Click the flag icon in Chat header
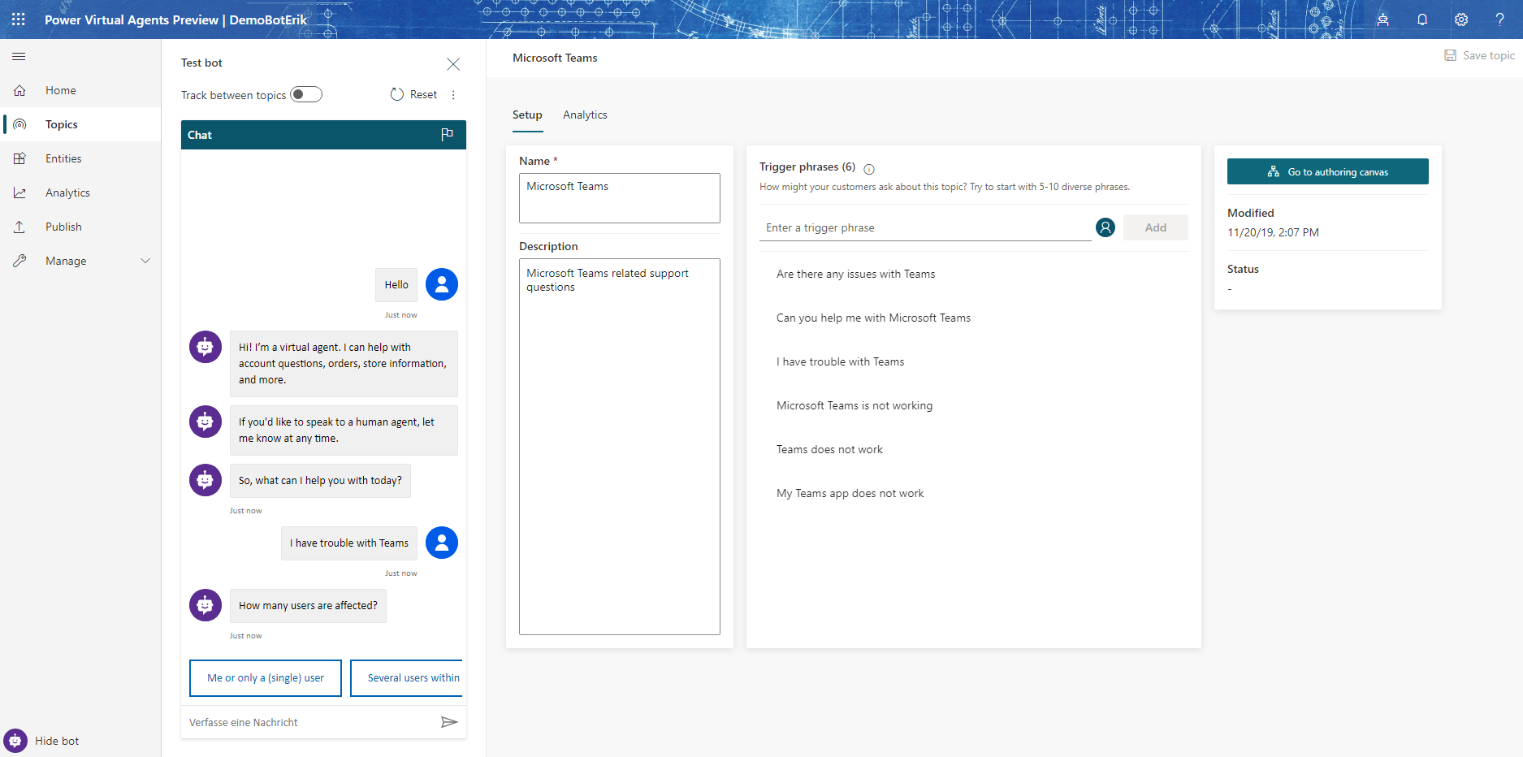The width and height of the screenshot is (1523, 757). coord(447,135)
